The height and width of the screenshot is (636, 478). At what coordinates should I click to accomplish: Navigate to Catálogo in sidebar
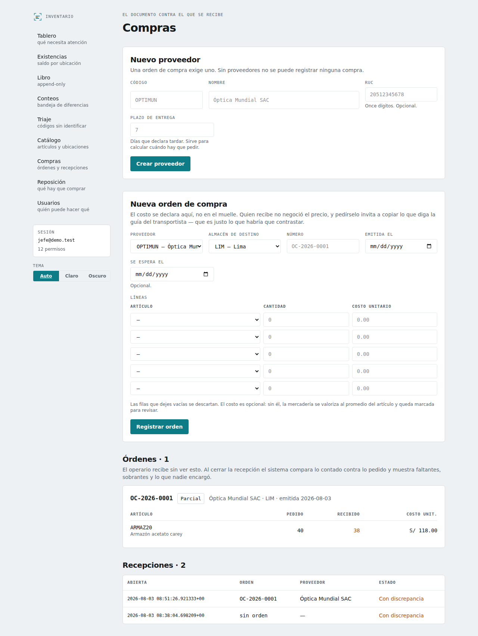[x=63, y=143]
